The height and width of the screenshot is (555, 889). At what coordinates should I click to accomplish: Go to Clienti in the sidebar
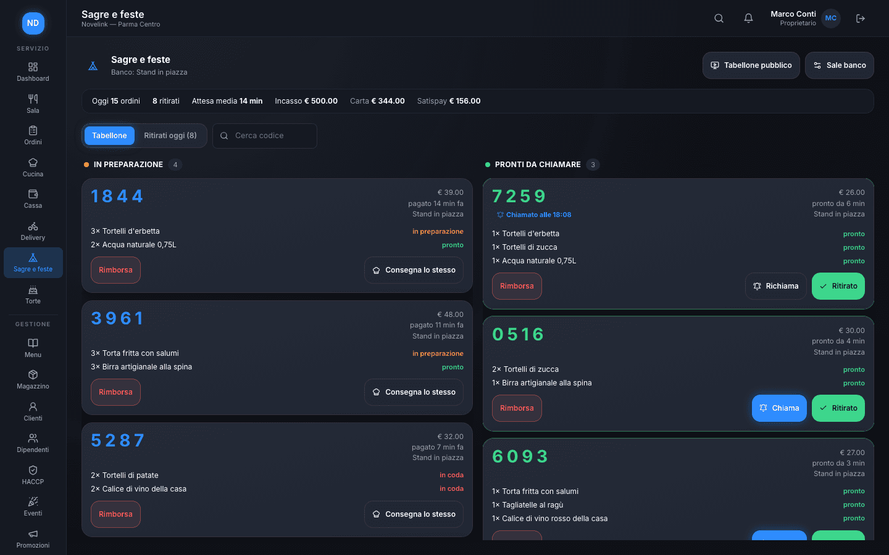click(x=33, y=411)
